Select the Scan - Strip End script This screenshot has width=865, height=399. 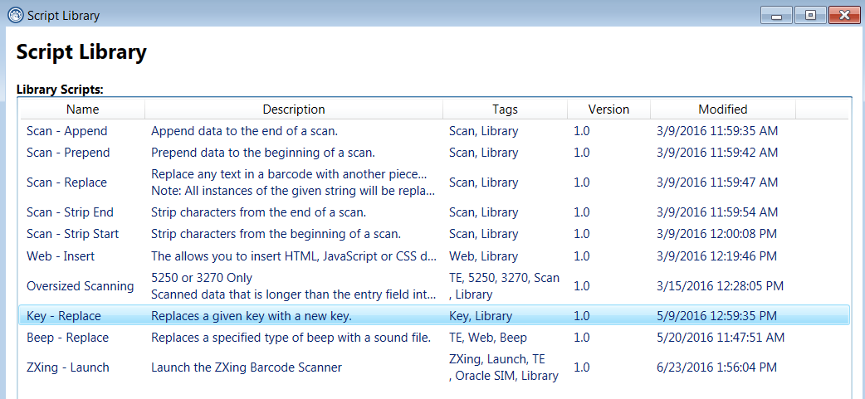pos(70,212)
